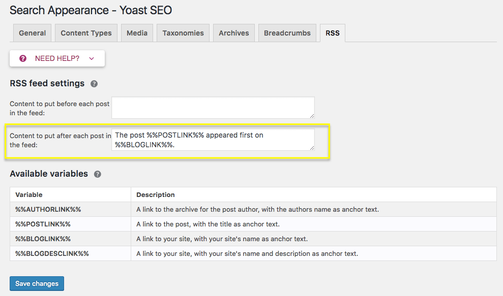Select the %%BLOGLINK%% variable in the table

pyautogui.click(x=43, y=239)
